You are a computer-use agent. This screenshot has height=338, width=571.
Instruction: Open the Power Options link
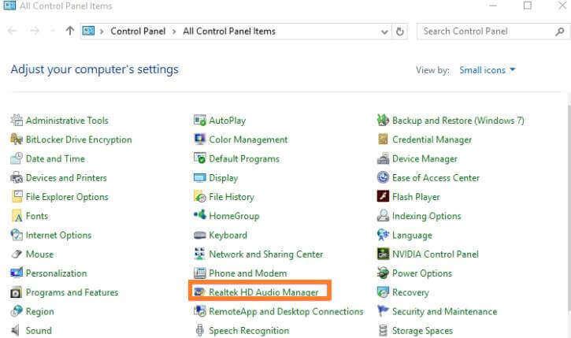(421, 273)
